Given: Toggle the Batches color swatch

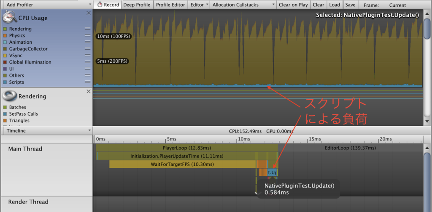Looking at the screenshot, I should pos(5,107).
